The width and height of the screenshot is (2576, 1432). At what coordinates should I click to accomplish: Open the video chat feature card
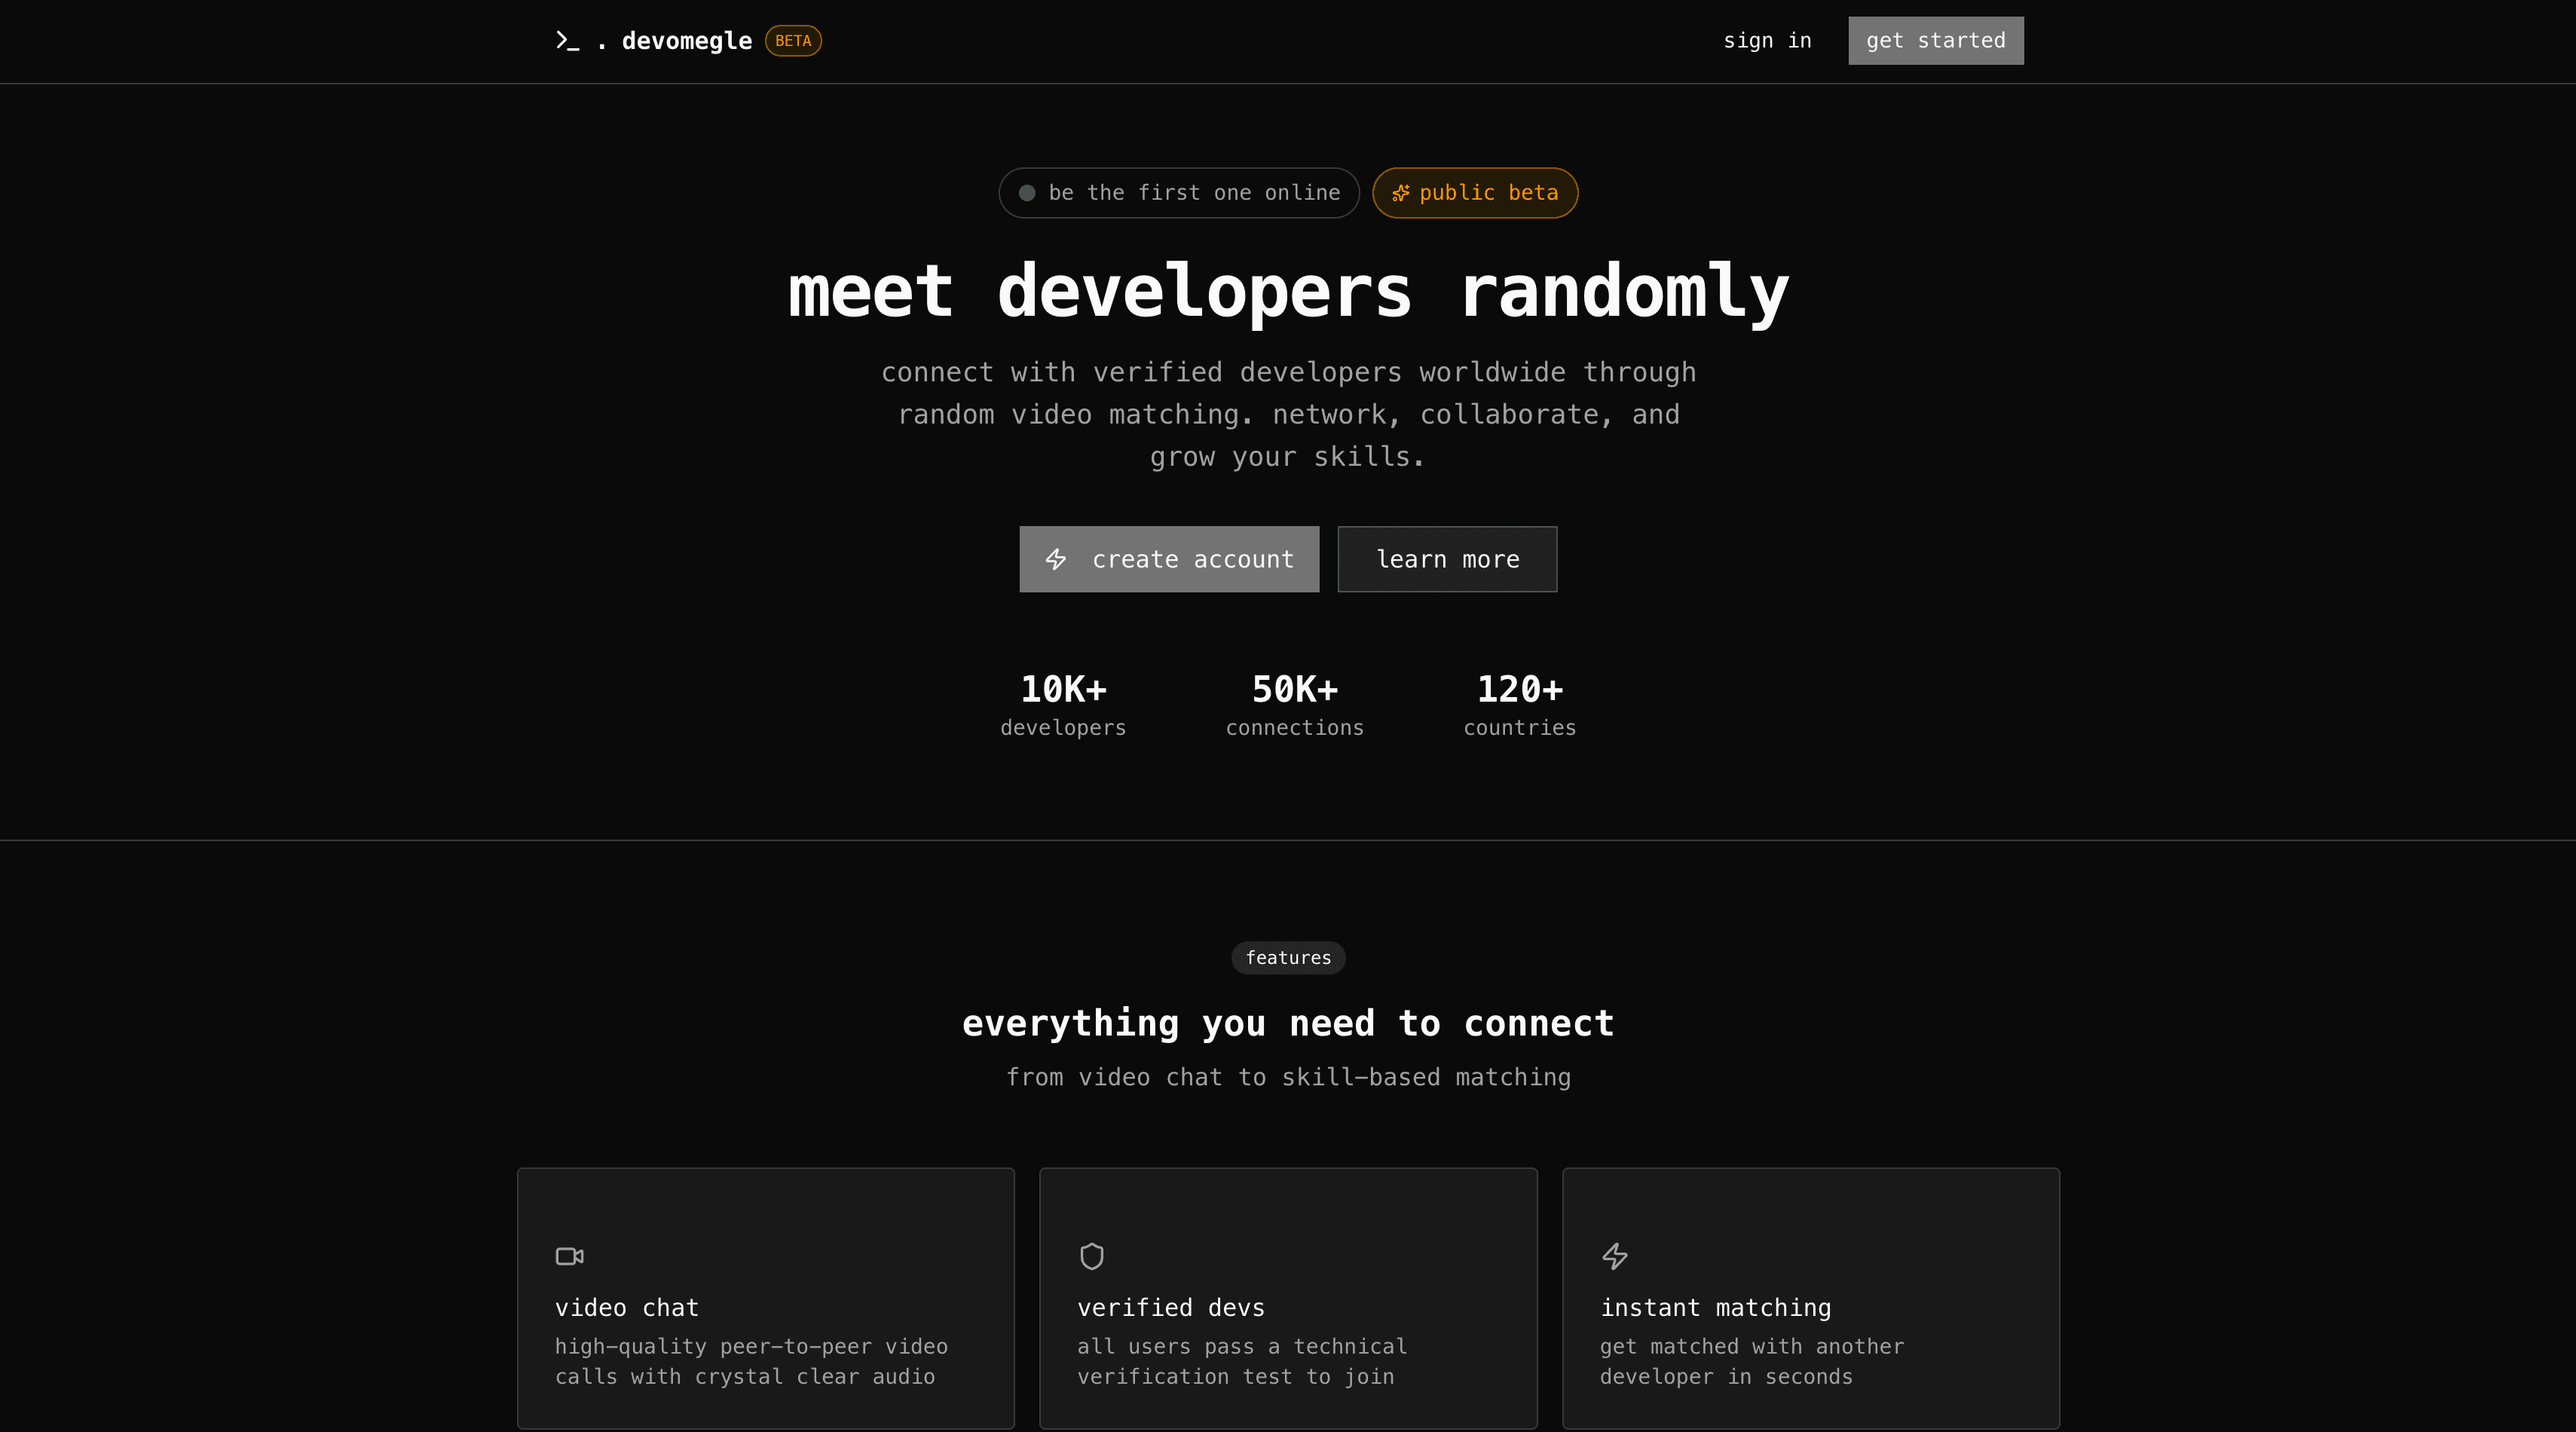(x=765, y=1299)
